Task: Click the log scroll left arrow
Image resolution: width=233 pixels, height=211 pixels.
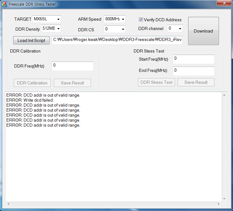Action: [8, 204]
